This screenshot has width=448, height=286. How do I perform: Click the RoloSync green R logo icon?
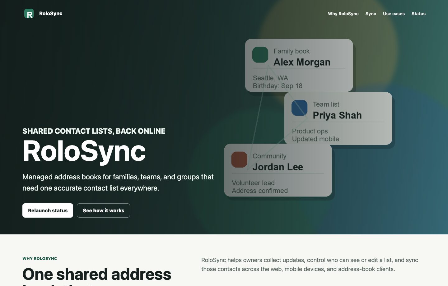tap(29, 14)
